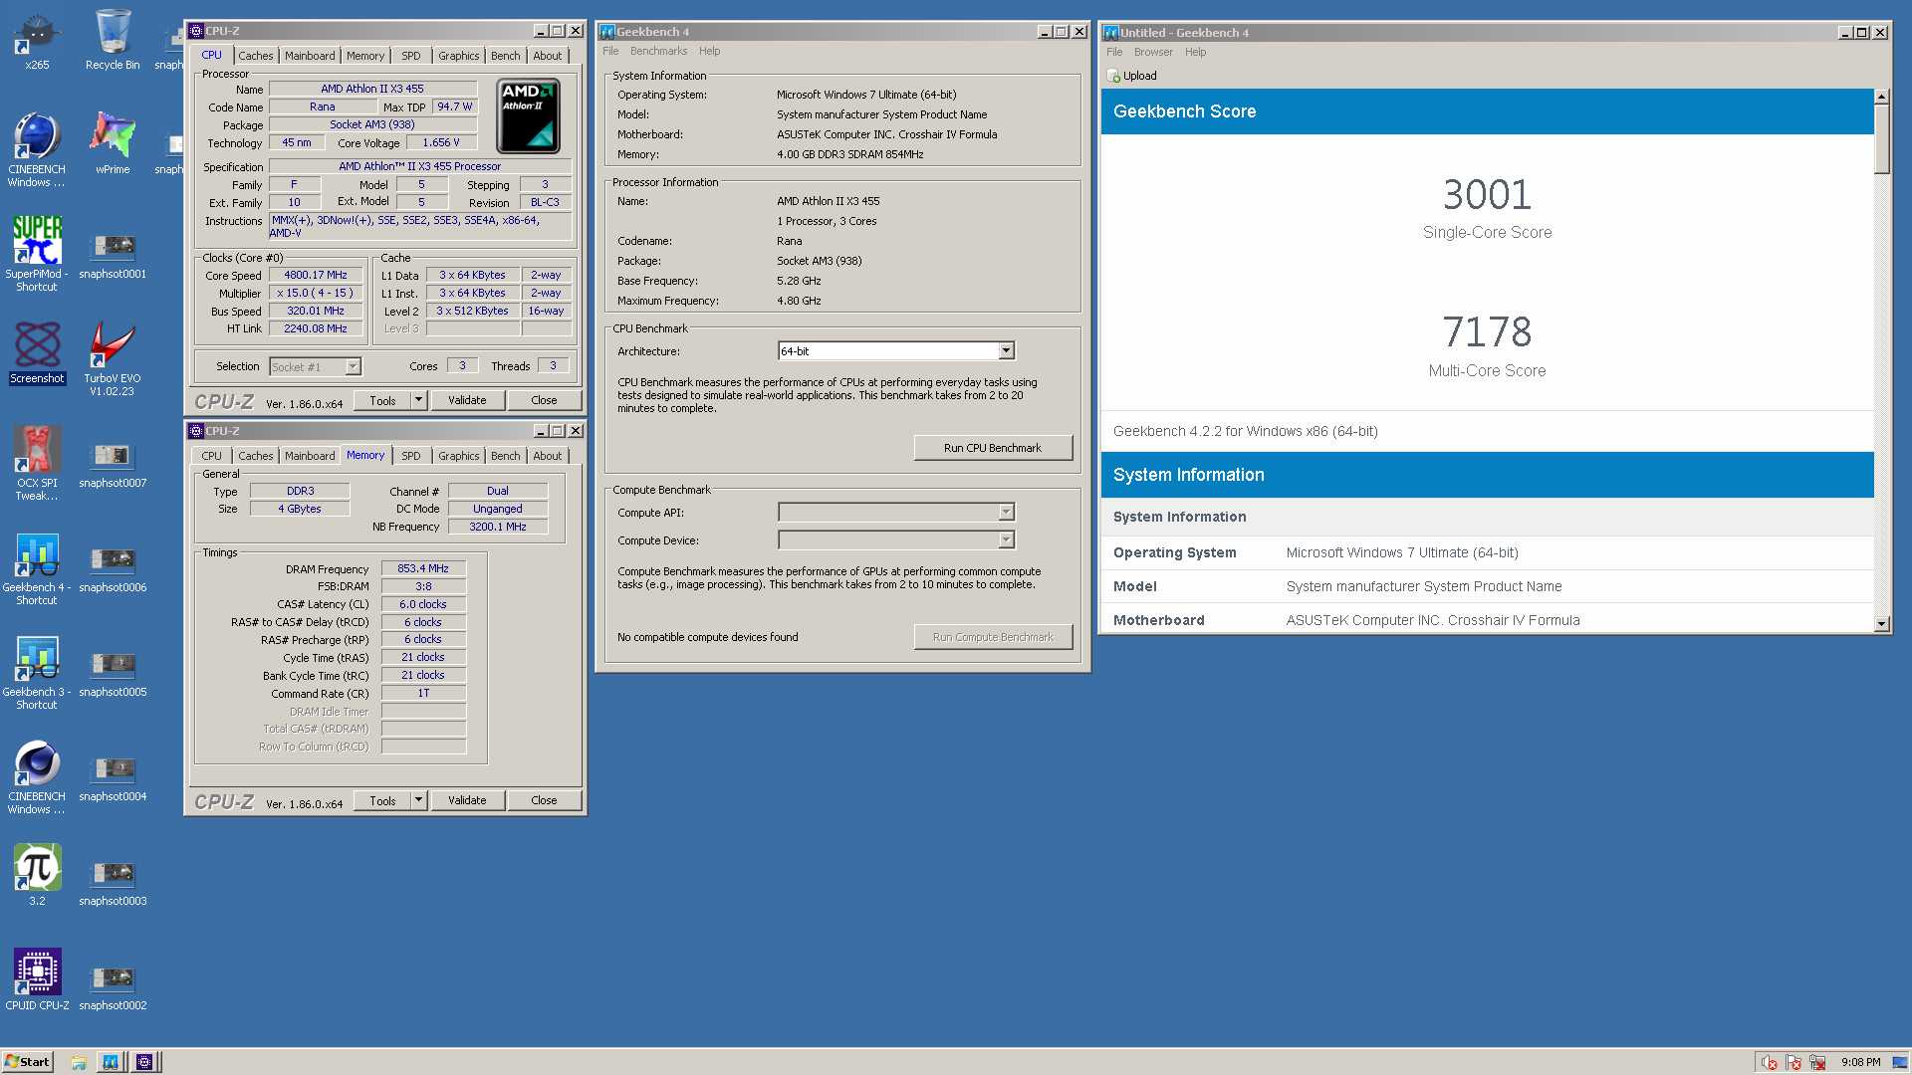Open Help menu in the Geekbench 4 window
Screen dimensions: 1912x1075
(709, 51)
